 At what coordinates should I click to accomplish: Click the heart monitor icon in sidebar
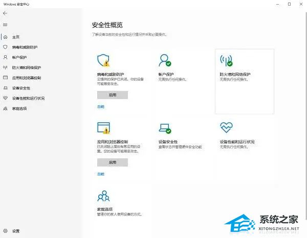pyautogui.click(x=5, y=98)
